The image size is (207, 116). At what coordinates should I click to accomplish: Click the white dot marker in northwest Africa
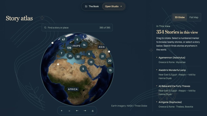[58, 64]
